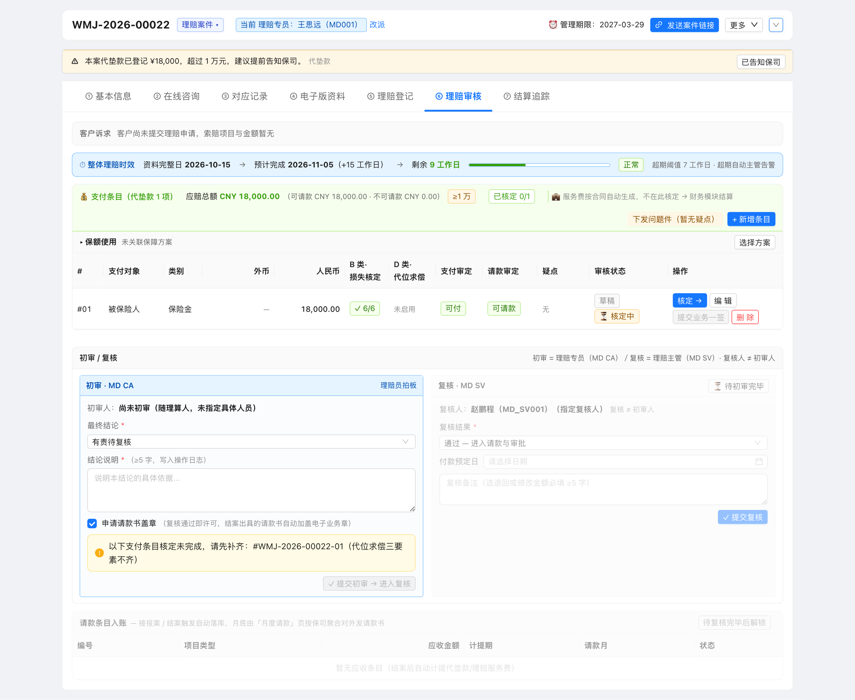855x700 pixels.
Task: Click 编辑 for payment item #01
Action: pyautogui.click(x=723, y=300)
